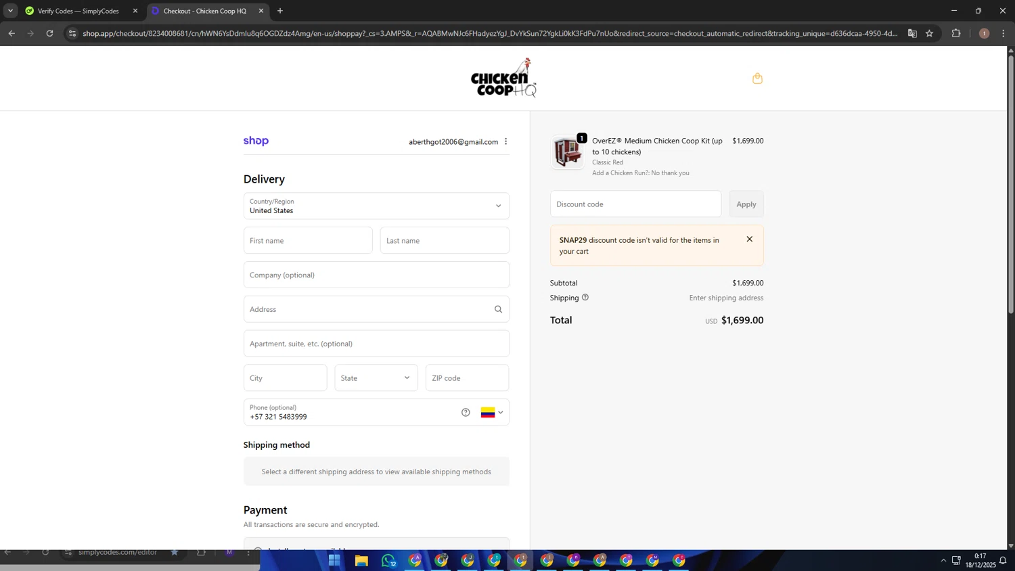Click the Shop logo
This screenshot has width=1015, height=571.
click(x=256, y=141)
